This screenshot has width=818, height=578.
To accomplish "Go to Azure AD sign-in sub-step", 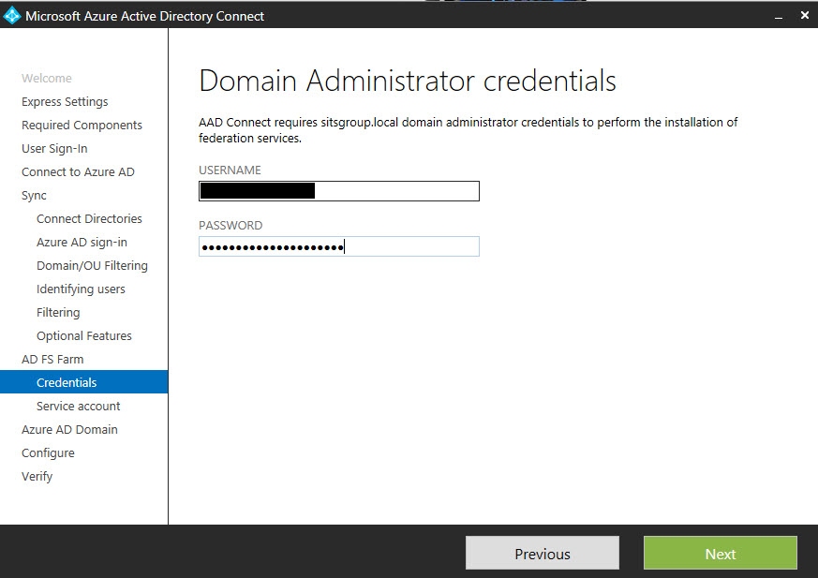I will (x=82, y=243).
